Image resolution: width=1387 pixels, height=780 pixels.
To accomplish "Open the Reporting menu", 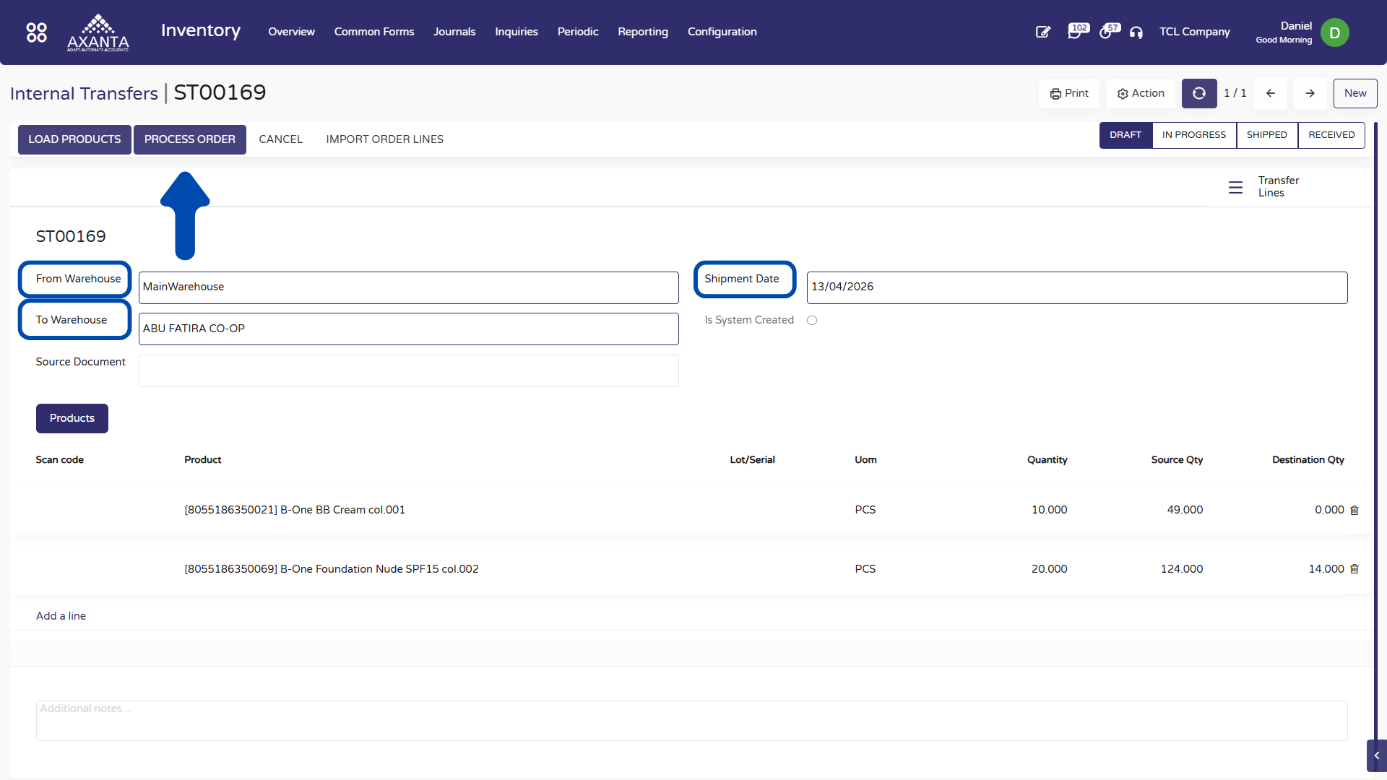I will [x=642, y=32].
